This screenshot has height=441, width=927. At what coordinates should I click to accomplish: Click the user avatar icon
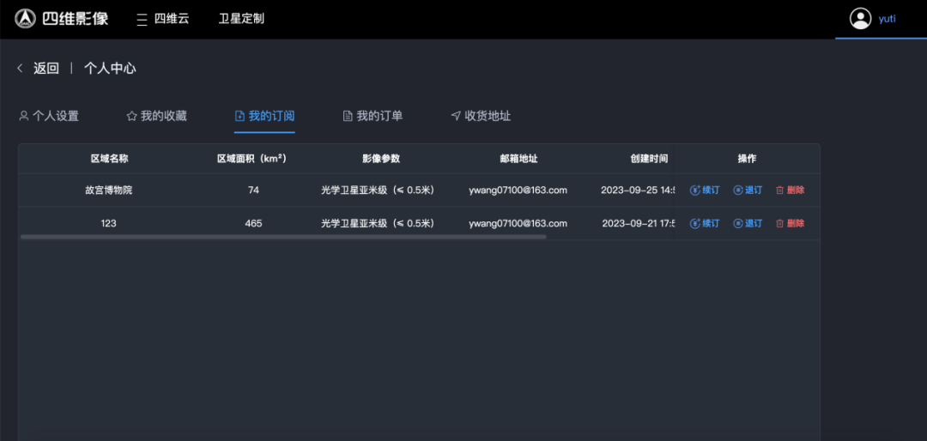pos(860,18)
